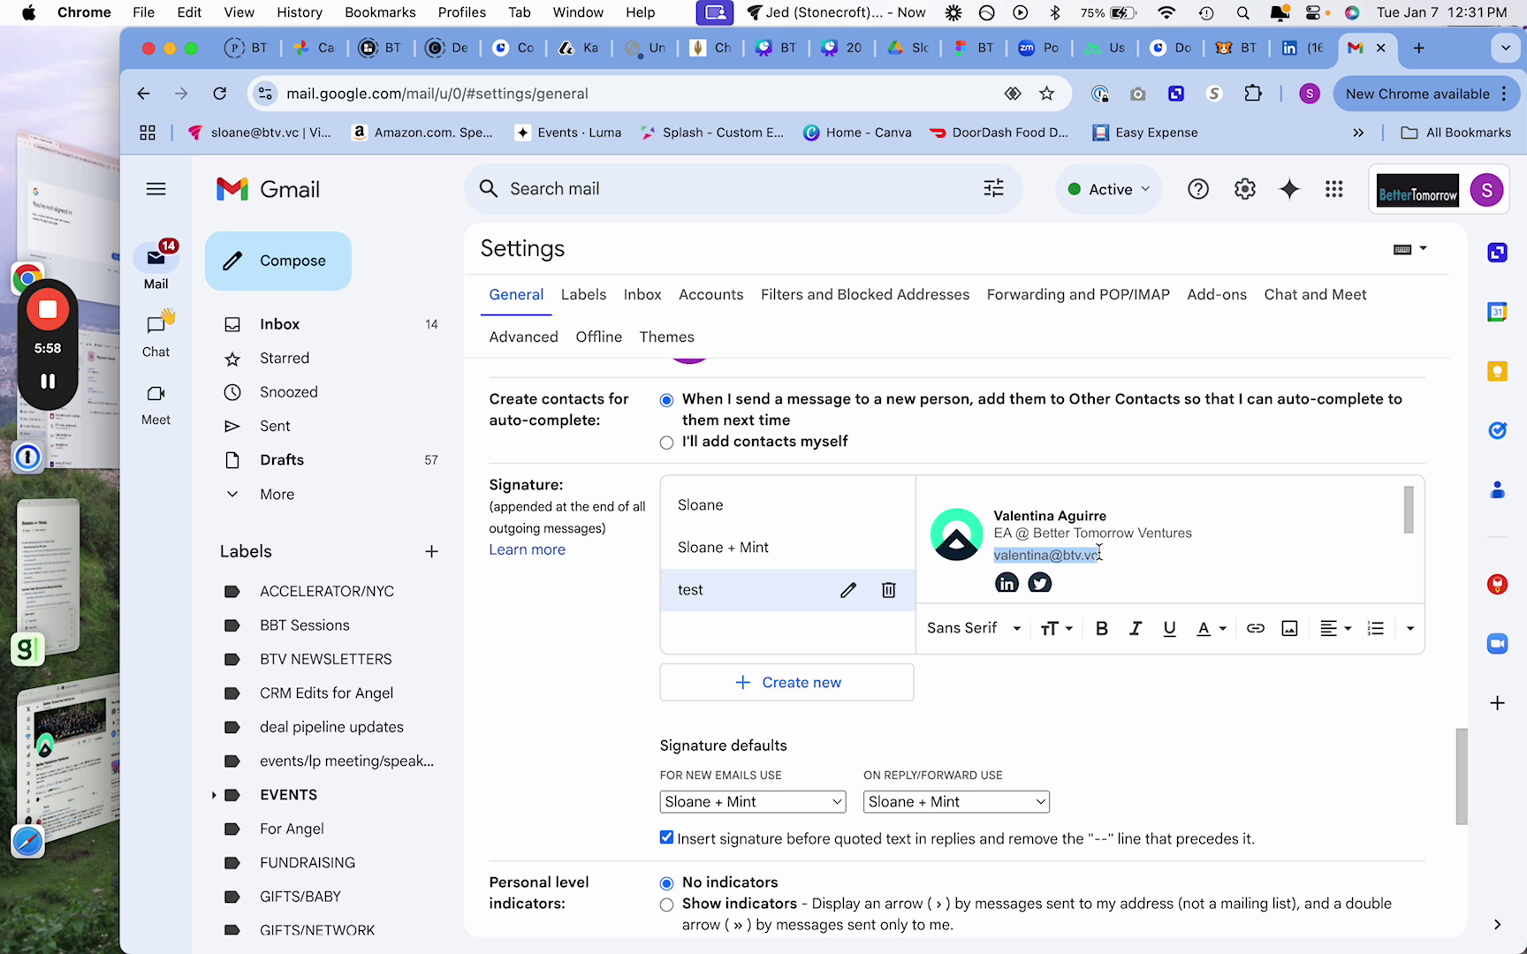The width and height of the screenshot is (1527, 954).
Task: Open the Chat section in left rail
Action: click(156, 334)
